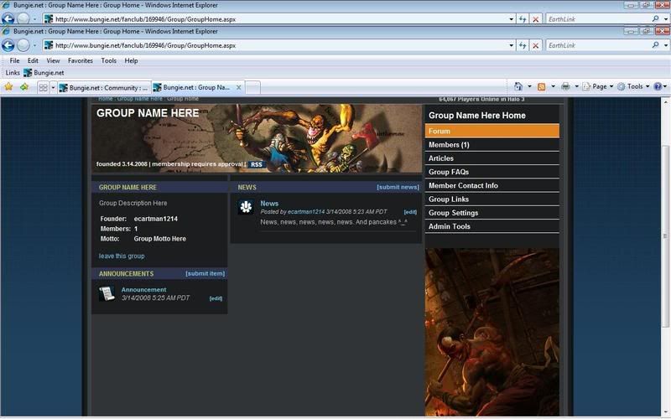Click the 'submit news' link
Viewport: 671px width, 419px height.
(x=398, y=187)
